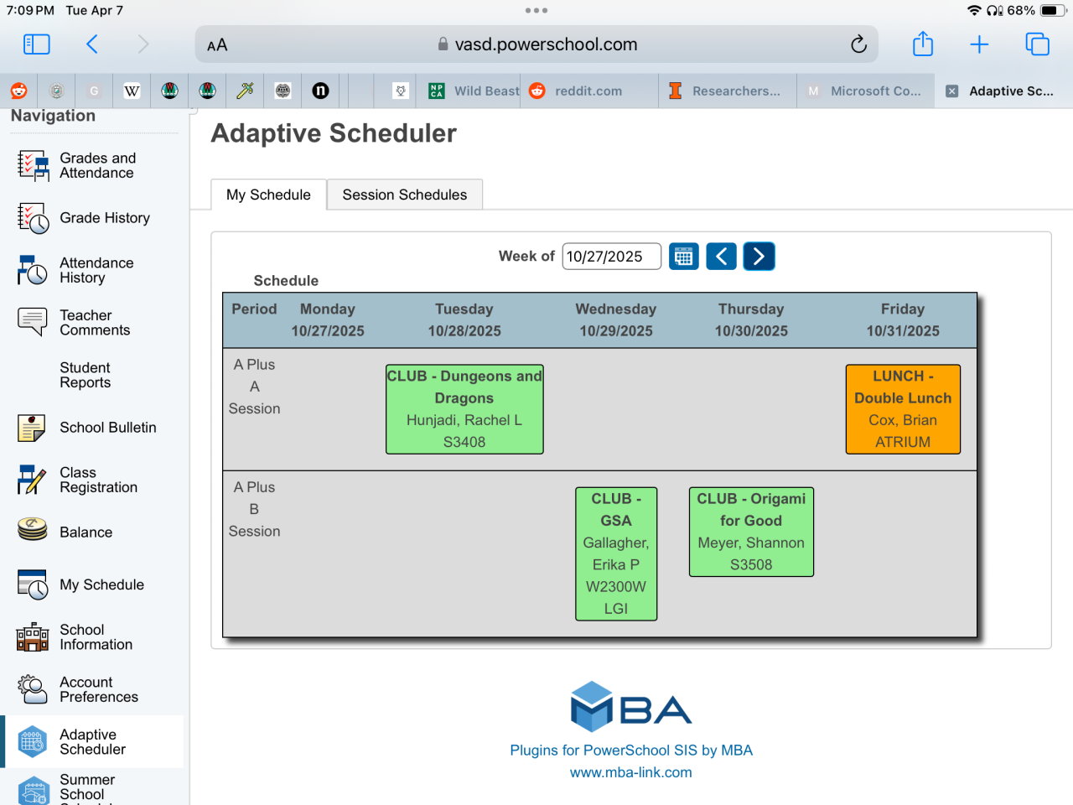1073x805 pixels.
Task: Open the Attendance History icon
Action: 33,271
